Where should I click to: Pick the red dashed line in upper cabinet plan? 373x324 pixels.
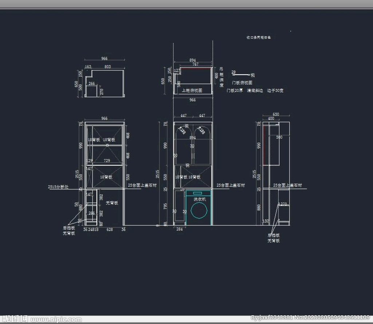tap(196, 68)
